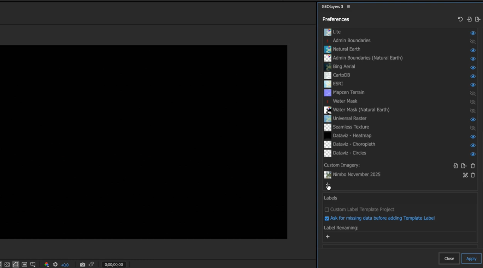
Task: Enable Custom Label Template Project
Action: pyautogui.click(x=327, y=209)
